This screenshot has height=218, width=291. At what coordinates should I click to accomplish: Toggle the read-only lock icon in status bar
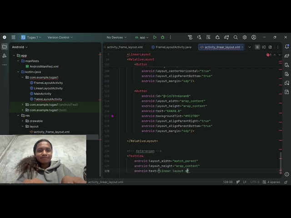[286, 182]
